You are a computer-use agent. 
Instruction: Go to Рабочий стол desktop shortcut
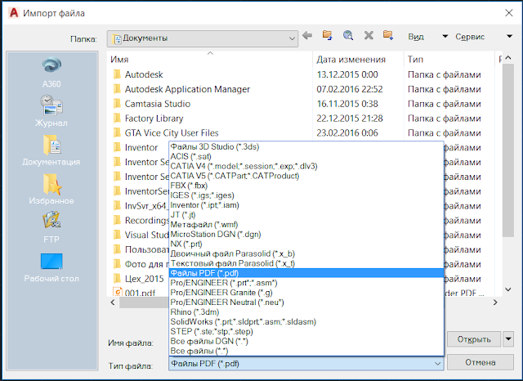[51, 268]
